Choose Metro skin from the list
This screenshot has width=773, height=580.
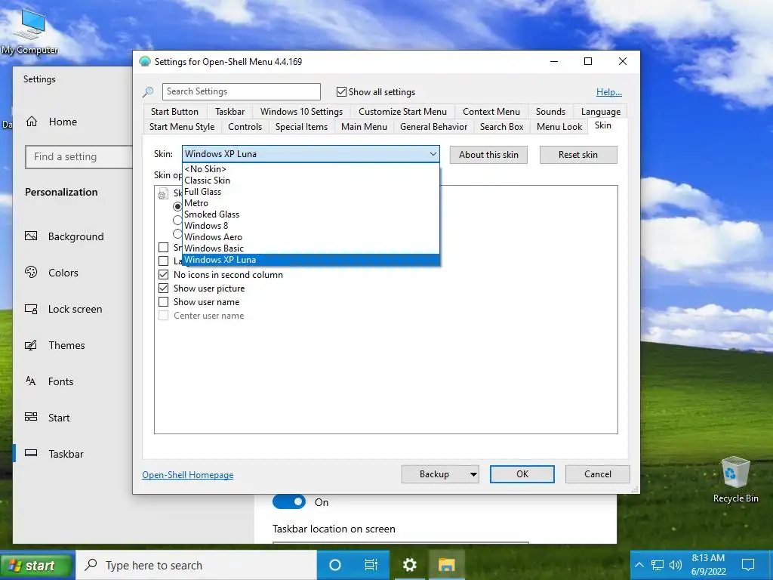(310, 202)
